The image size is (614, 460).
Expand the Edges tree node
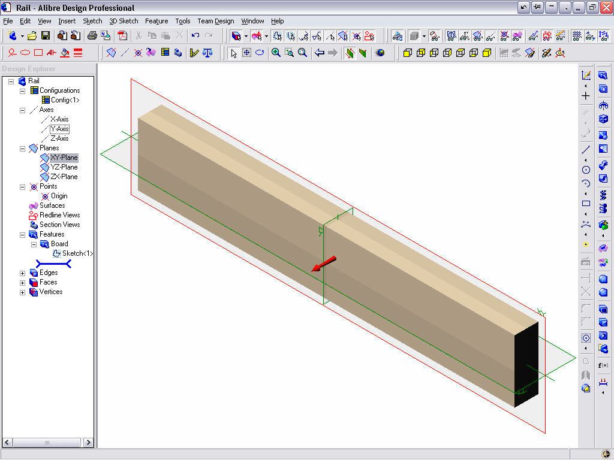23,273
